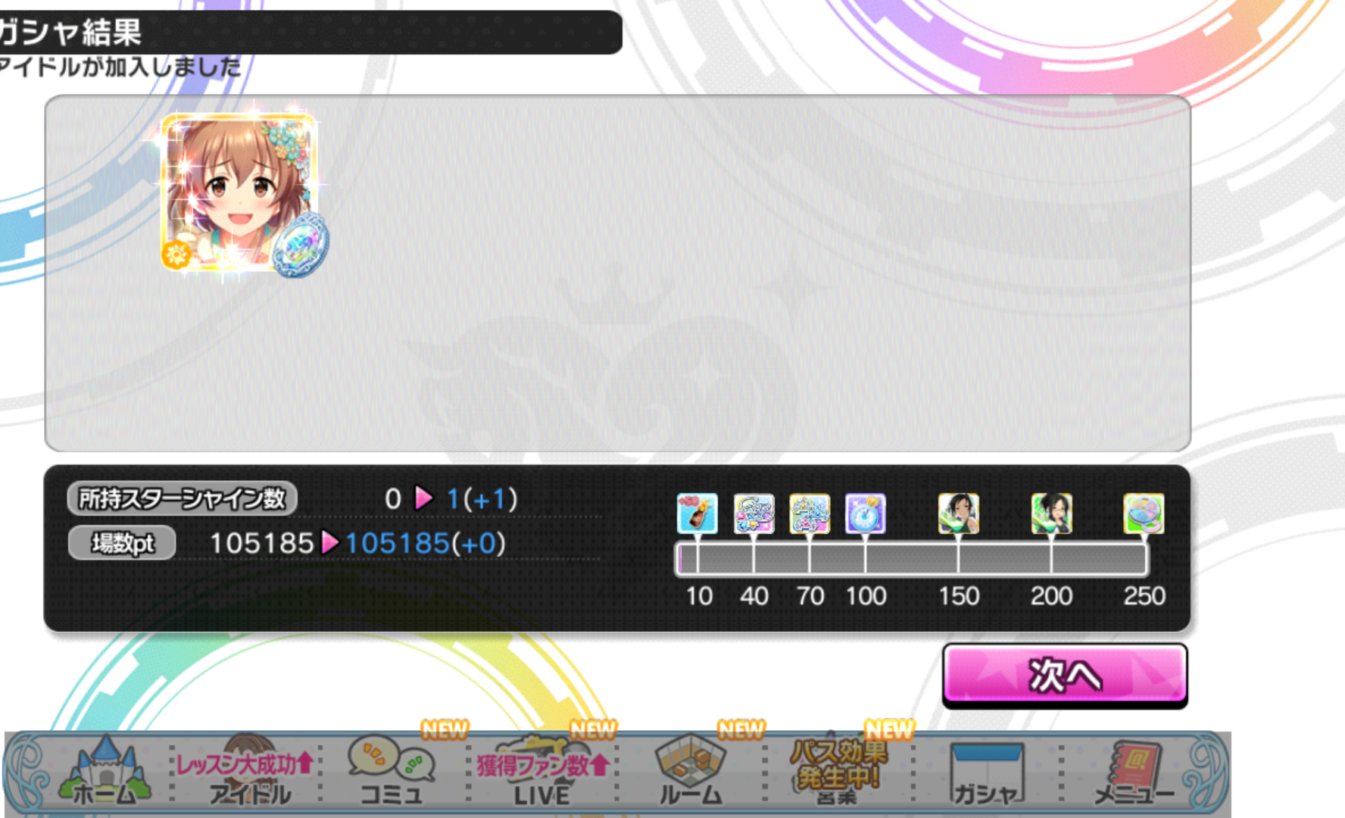Open the ガシャ gacha icon
The image size is (1345, 818).
(x=986, y=773)
